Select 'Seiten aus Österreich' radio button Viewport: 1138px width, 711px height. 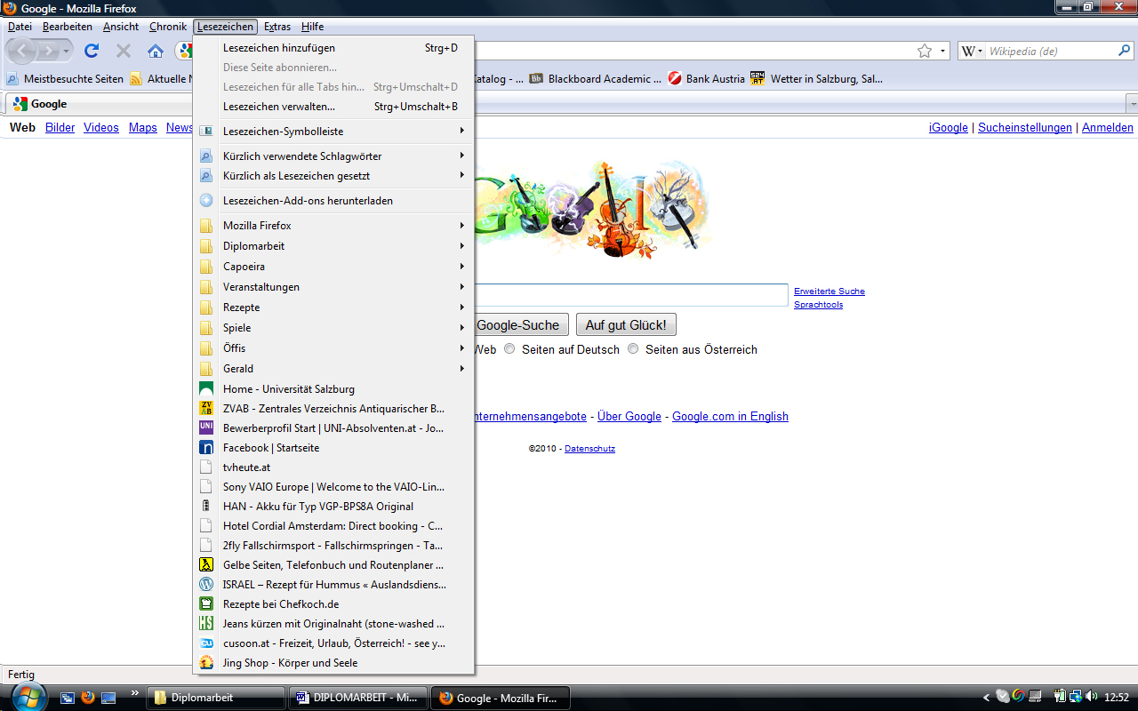click(633, 349)
